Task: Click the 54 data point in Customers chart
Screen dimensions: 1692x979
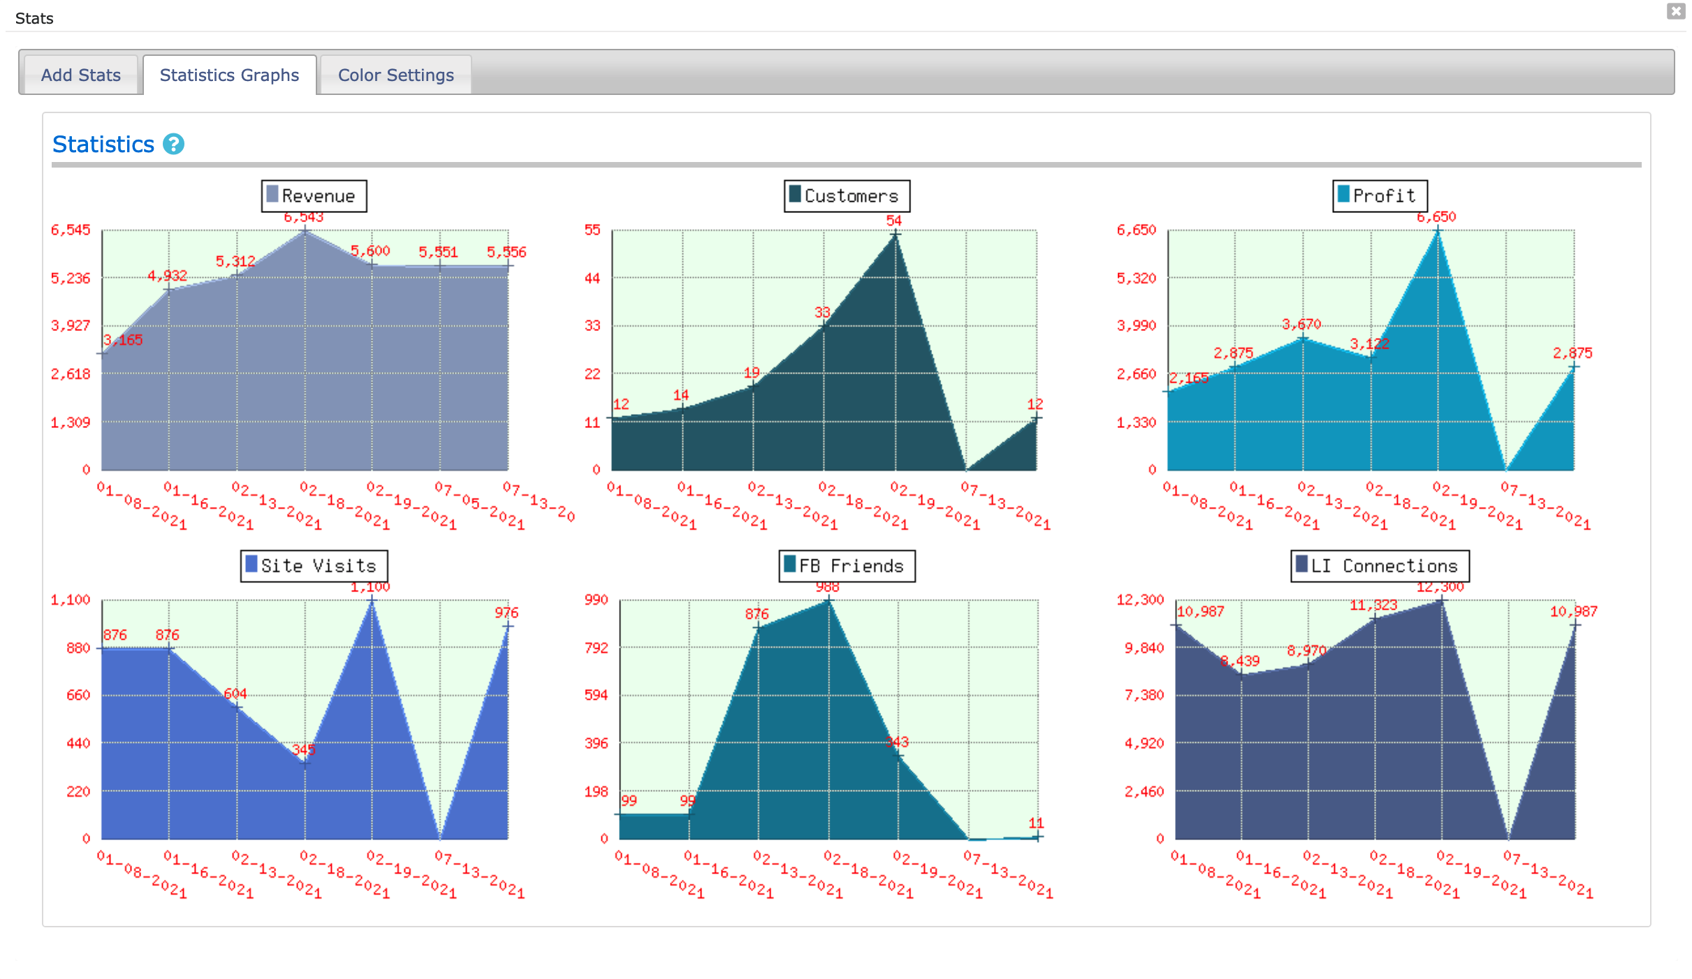Action: 896,234
